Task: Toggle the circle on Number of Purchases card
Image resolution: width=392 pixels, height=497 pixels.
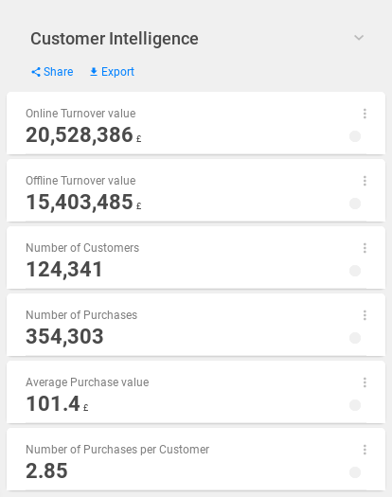Action: 355,338
